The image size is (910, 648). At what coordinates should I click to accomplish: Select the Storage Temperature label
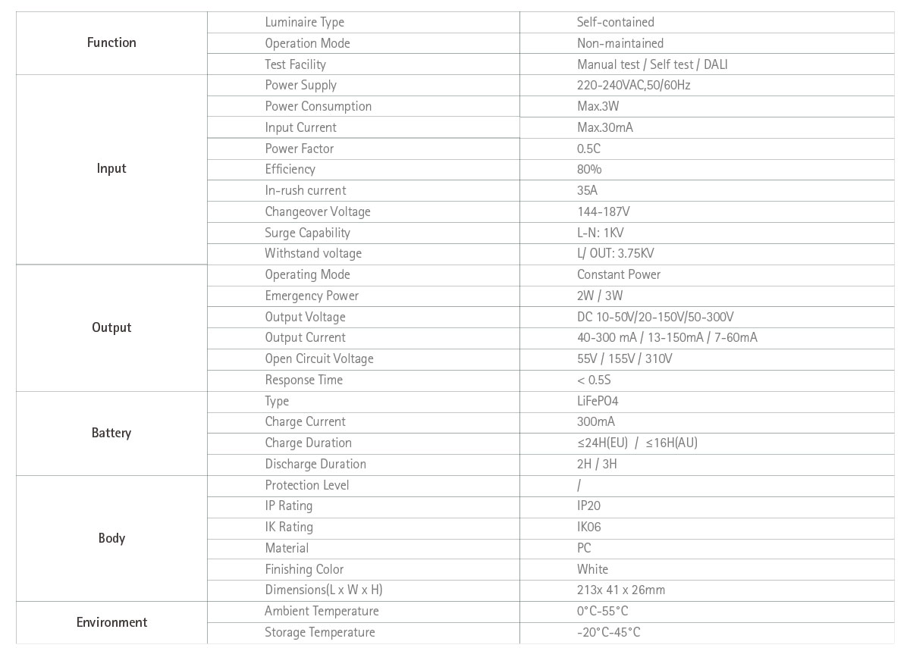click(319, 632)
